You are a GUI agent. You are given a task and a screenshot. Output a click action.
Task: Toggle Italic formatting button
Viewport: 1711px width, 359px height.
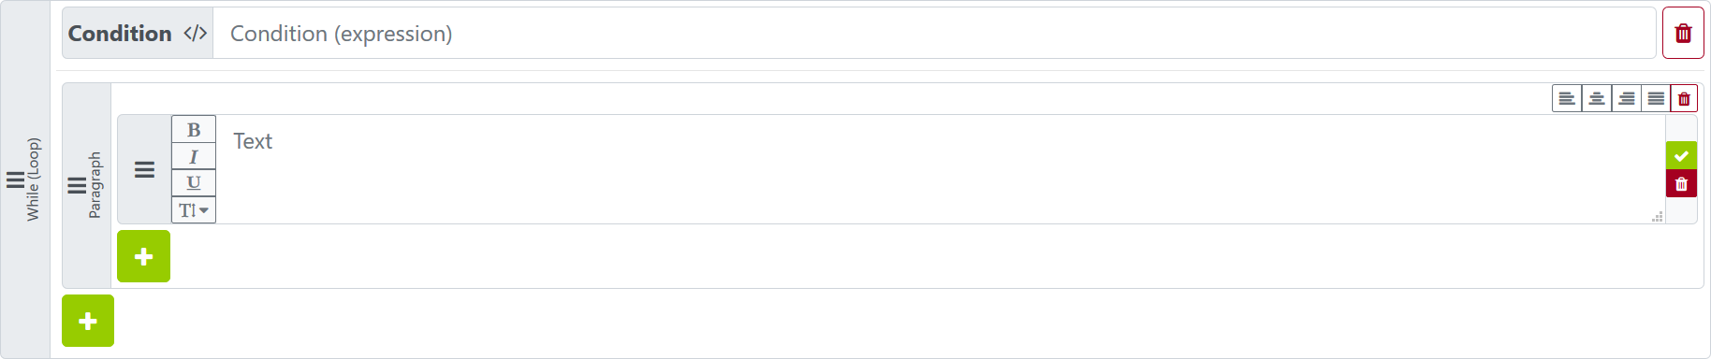[194, 156]
